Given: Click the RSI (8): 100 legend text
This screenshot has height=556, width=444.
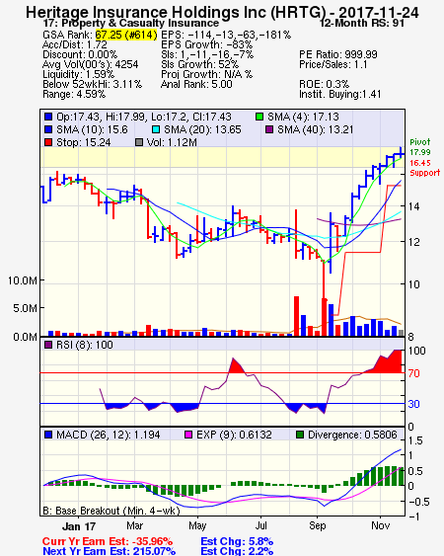Looking at the screenshot, I should click(85, 345).
